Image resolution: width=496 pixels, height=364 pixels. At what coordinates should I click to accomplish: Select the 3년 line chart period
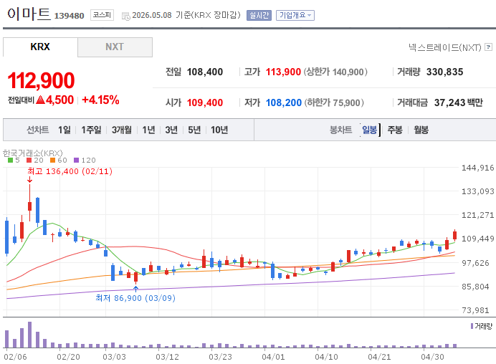click(x=171, y=130)
